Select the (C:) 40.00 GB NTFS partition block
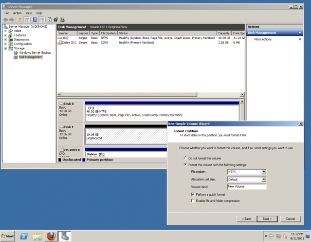311x242 pixels. tap(162, 113)
